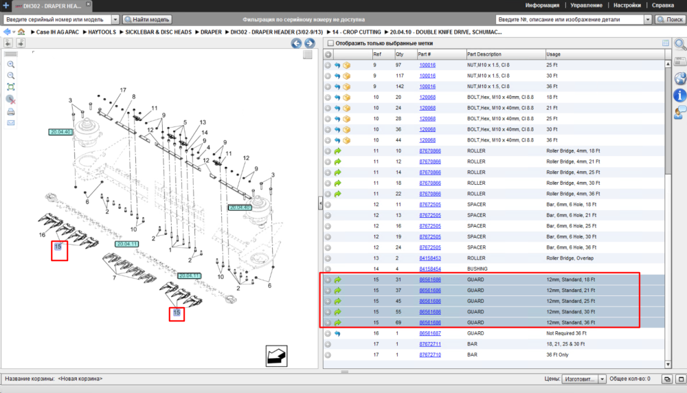
Task: Click the green arrow on ROLLER 10 qty row
Action: pos(338,150)
